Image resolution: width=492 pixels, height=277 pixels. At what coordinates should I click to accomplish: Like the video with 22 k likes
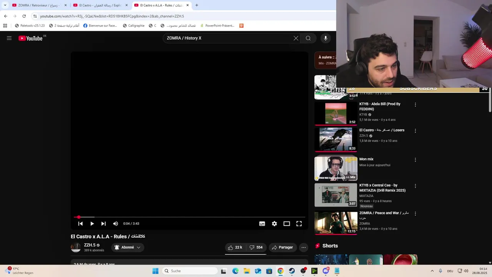235,247
